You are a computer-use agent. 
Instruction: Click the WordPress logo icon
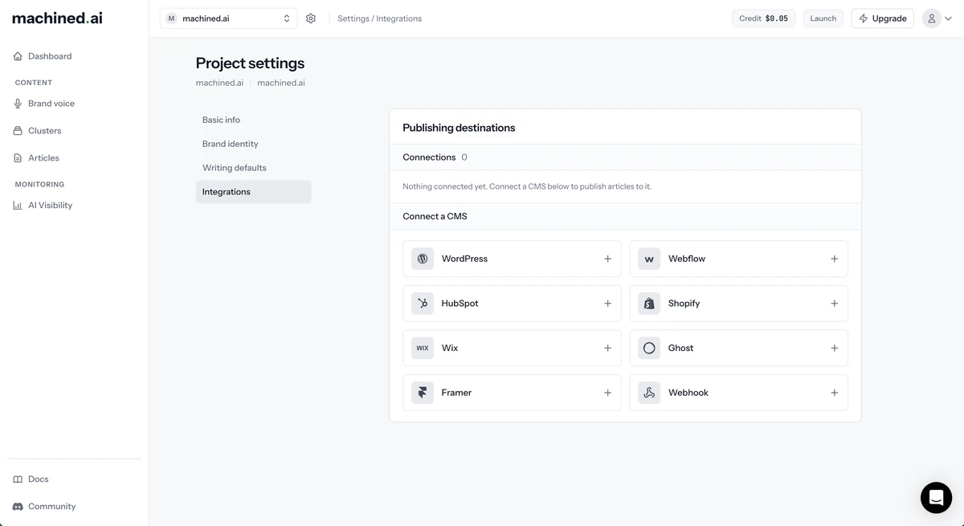coord(423,259)
